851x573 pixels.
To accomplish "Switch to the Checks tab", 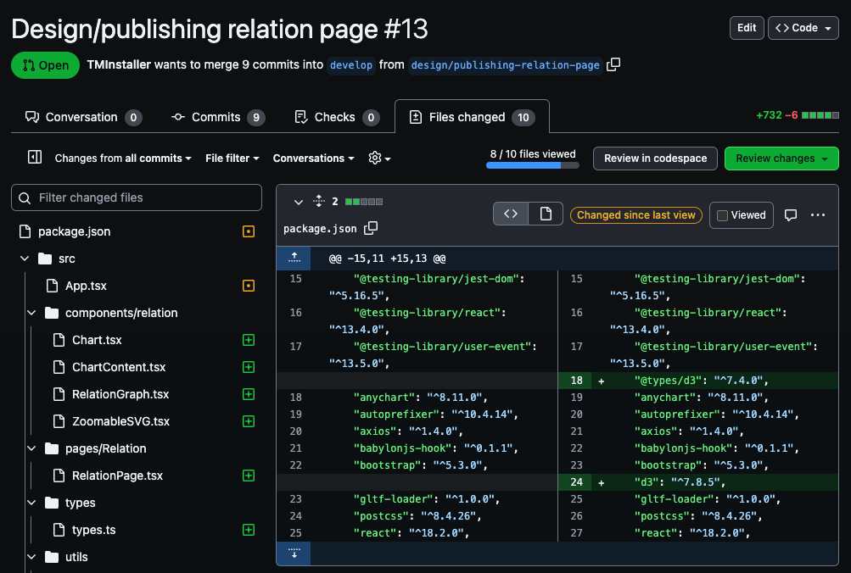I will pos(337,117).
